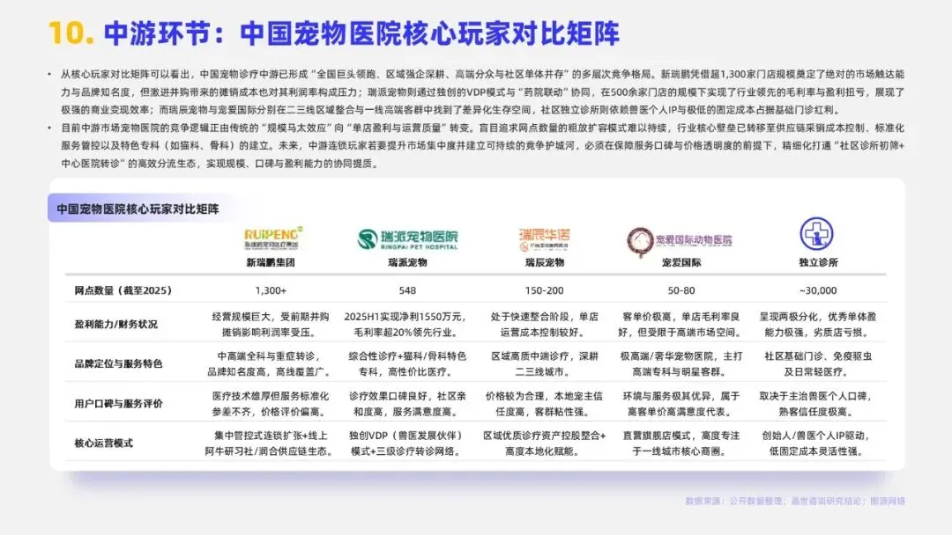Click the slide heading starting '10. 中游环节'

pos(334,33)
